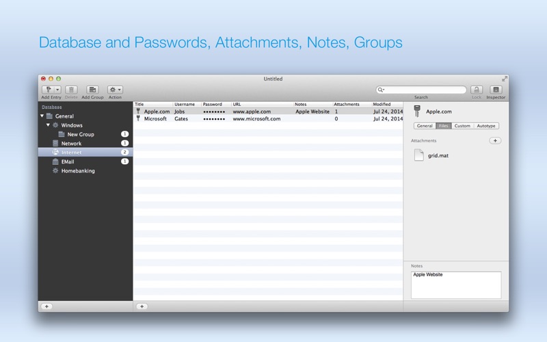Toggle the Inspector panel
The width and height of the screenshot is (547, 342).
click(x=496, y=90)
